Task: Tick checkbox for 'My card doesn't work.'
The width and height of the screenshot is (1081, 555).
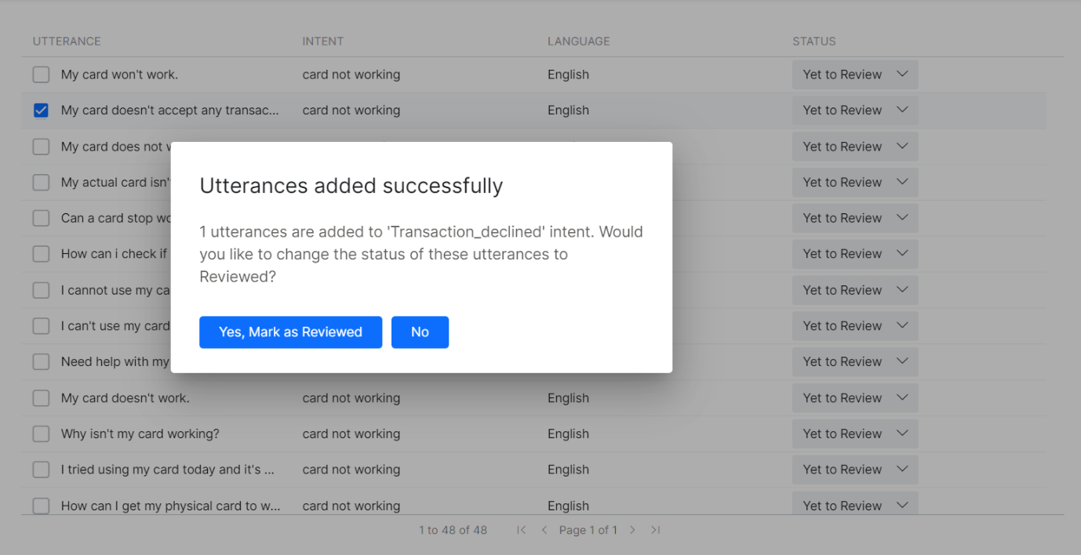Action: (x=41, y=398)
